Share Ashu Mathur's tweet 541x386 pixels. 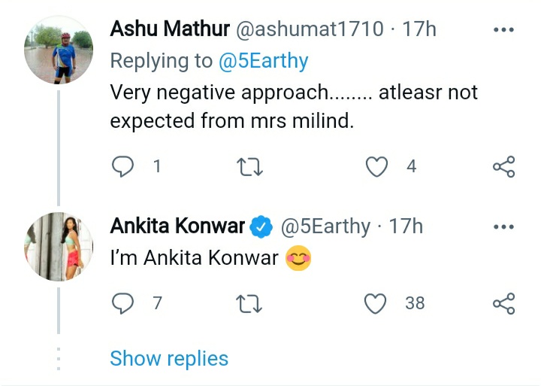pos(503,166)
